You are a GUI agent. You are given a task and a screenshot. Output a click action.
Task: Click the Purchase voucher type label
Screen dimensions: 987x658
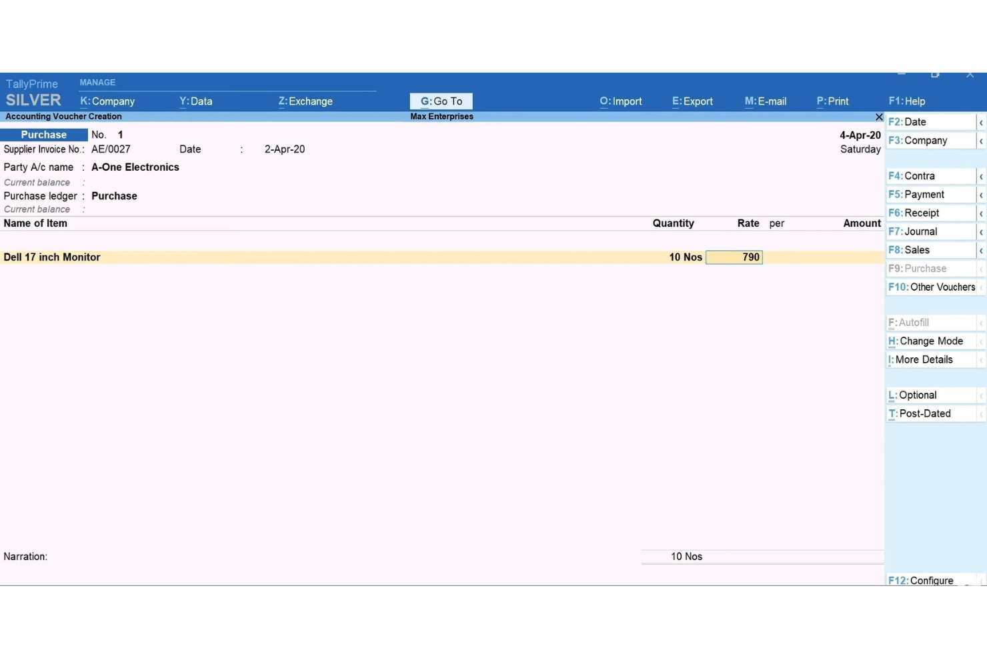pyautogui.click(x=44, y=135)
